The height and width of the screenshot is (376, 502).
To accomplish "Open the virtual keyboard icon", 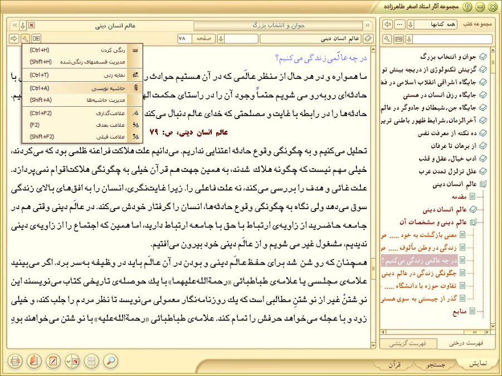I will (x=398, y=39).
